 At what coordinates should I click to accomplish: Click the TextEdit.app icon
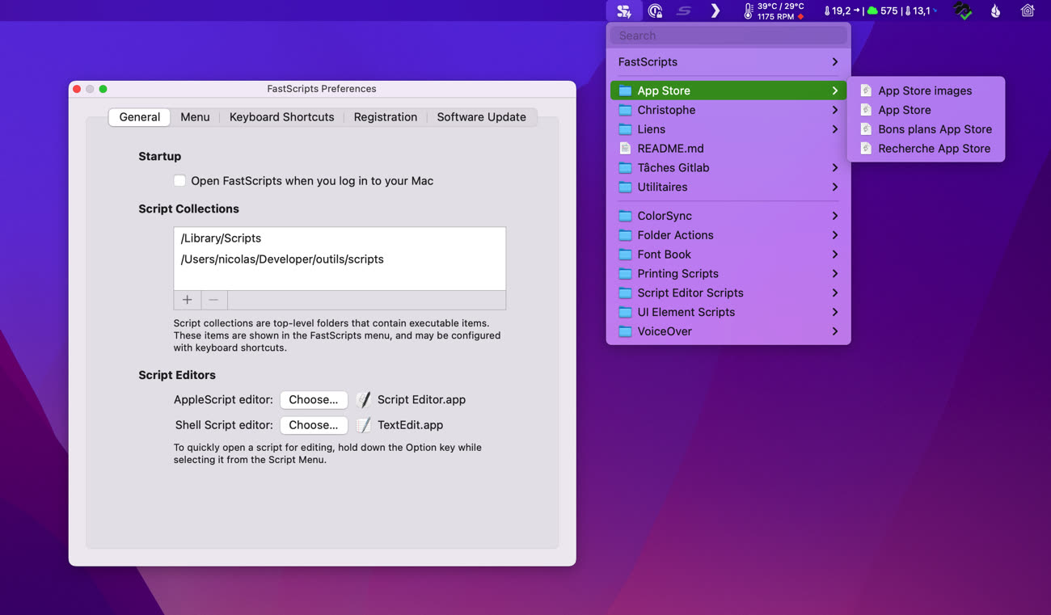[x=364, y=425]
